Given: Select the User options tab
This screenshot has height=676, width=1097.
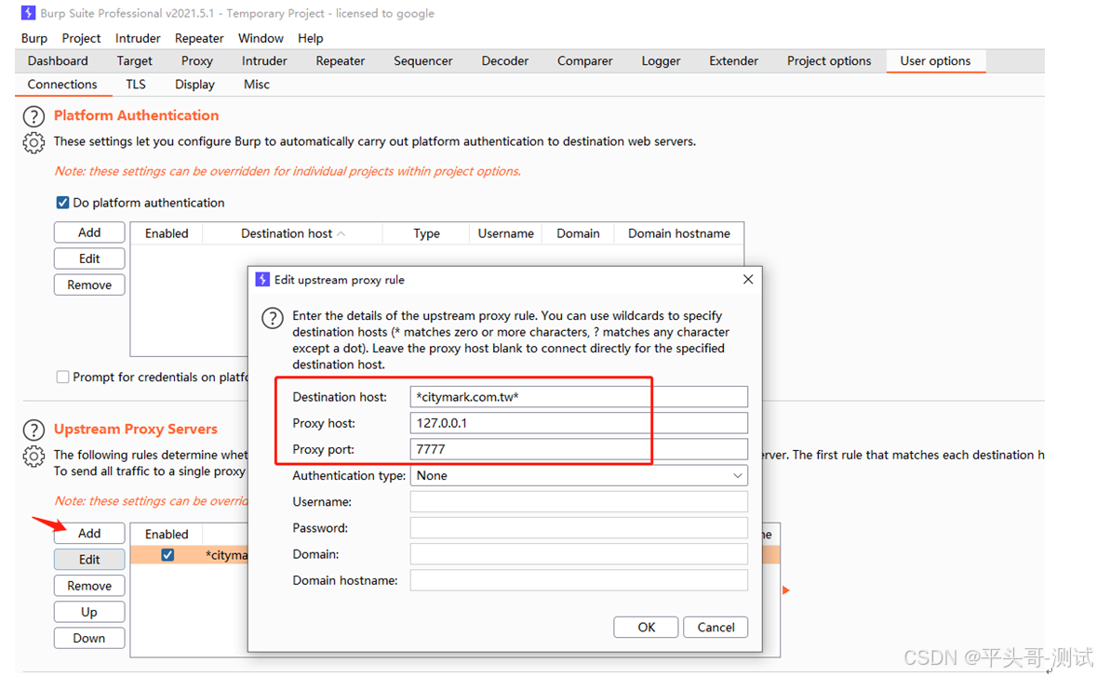Looking at the screenshot, I should point(935,60).
